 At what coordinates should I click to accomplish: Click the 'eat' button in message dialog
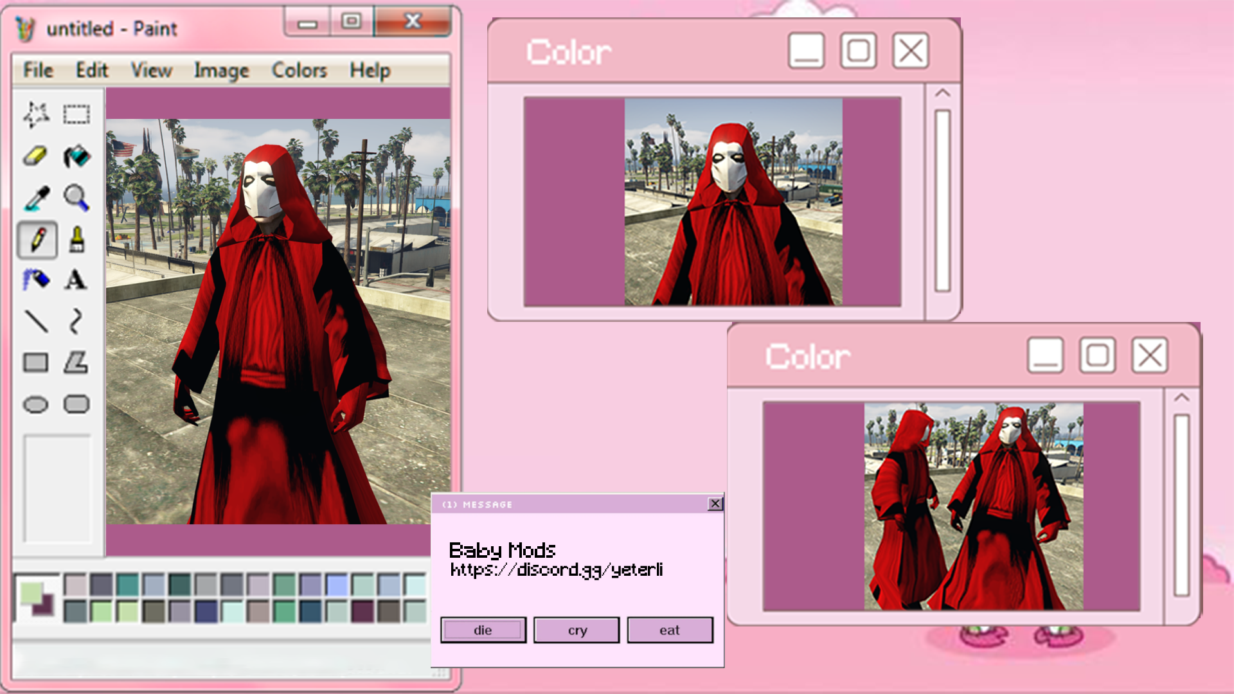[x=670, y=630]
